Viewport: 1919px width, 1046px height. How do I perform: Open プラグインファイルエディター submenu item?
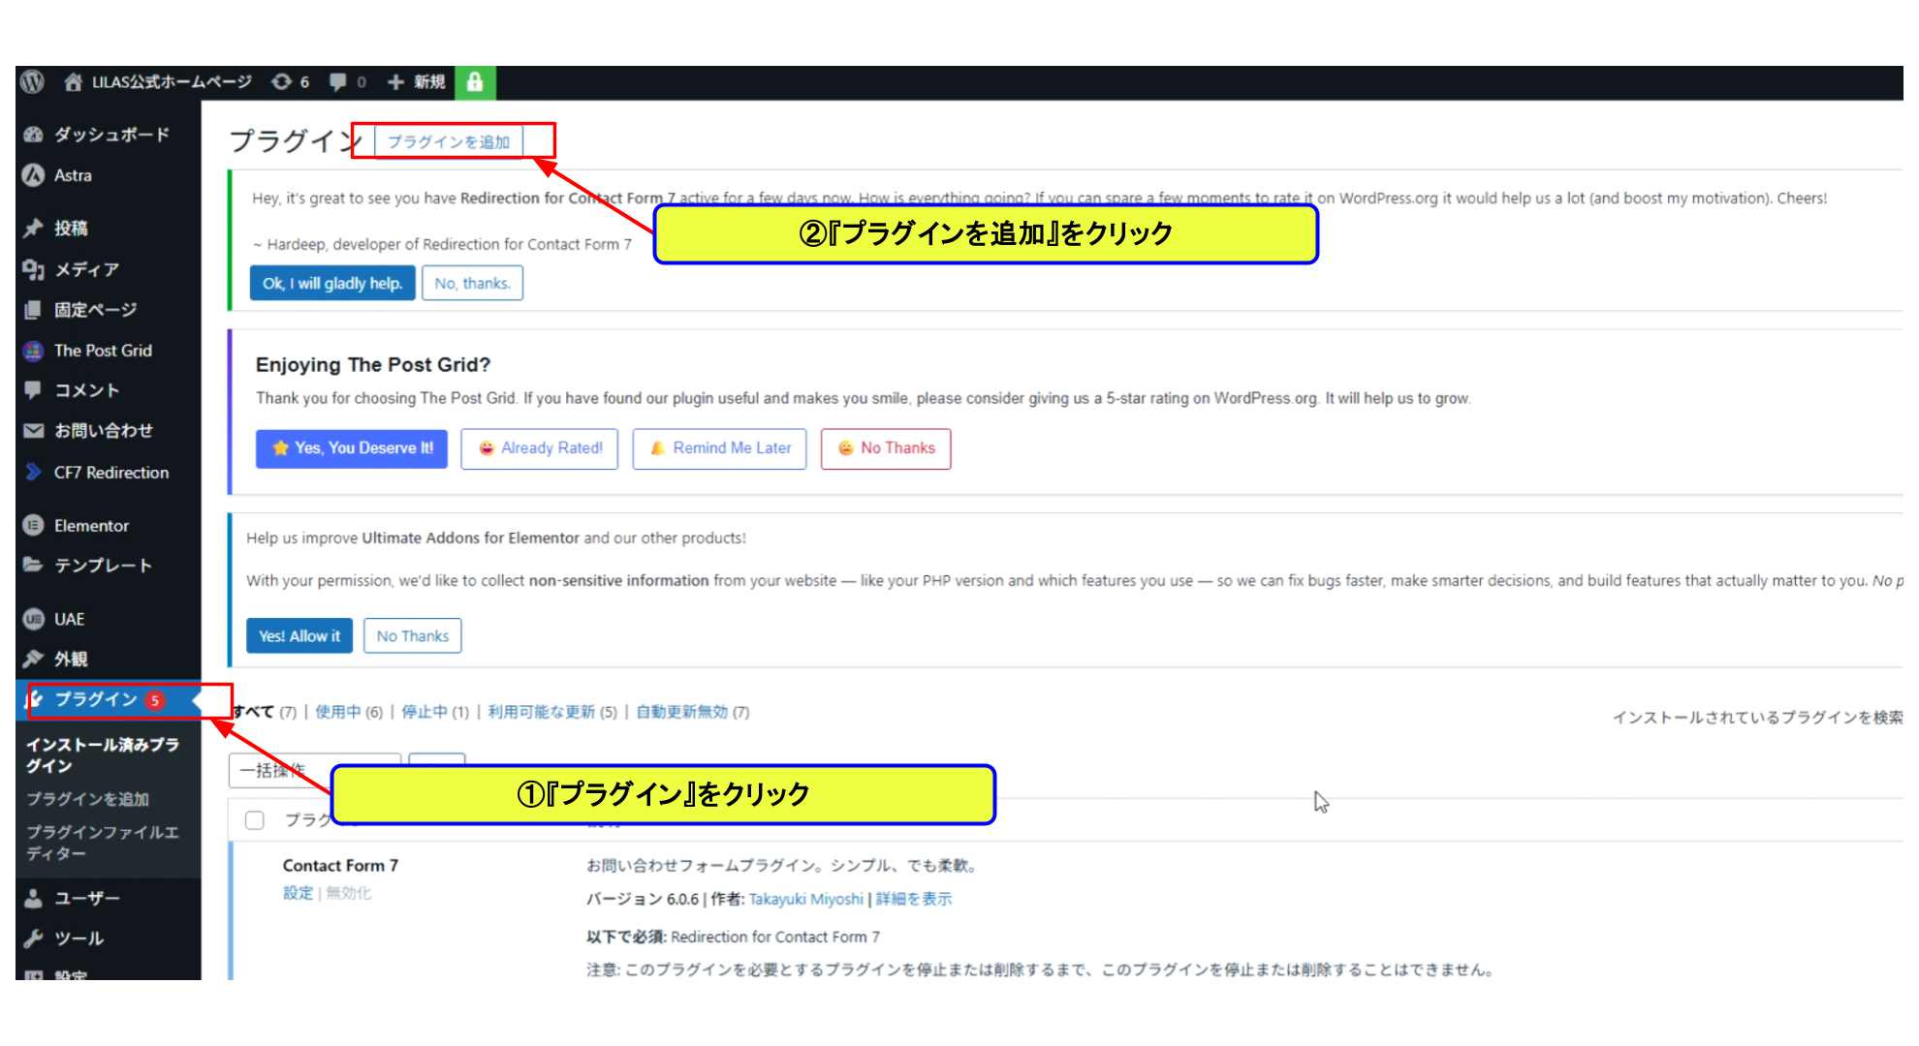pyautogui.click(x=103, y=843)
